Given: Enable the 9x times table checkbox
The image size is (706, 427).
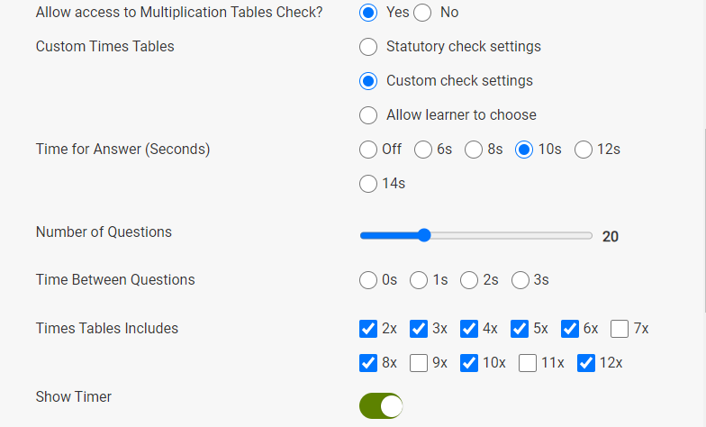Looking at the screenshot, I should pos(419,363).
